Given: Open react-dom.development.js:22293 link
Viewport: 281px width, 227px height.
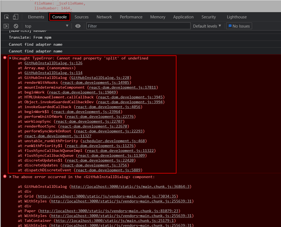Looking at the screenshot, I should 109,131.
